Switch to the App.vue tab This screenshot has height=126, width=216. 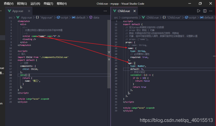point(18,11)
